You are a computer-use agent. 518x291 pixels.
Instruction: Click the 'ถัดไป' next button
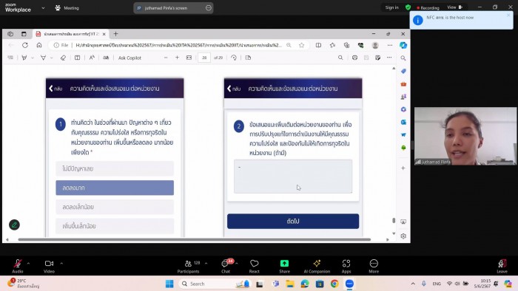pos(293,221)
